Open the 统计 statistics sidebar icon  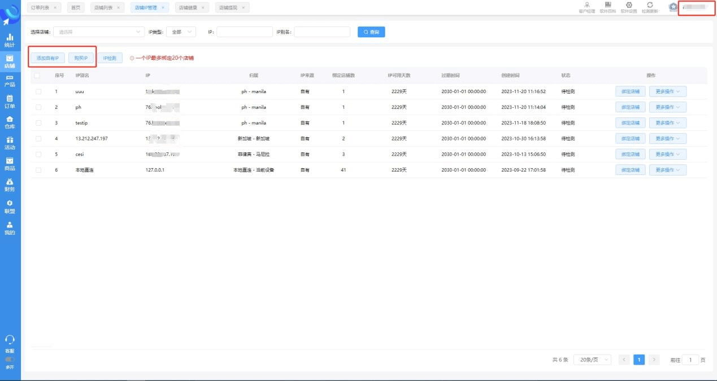click(10, 40)
